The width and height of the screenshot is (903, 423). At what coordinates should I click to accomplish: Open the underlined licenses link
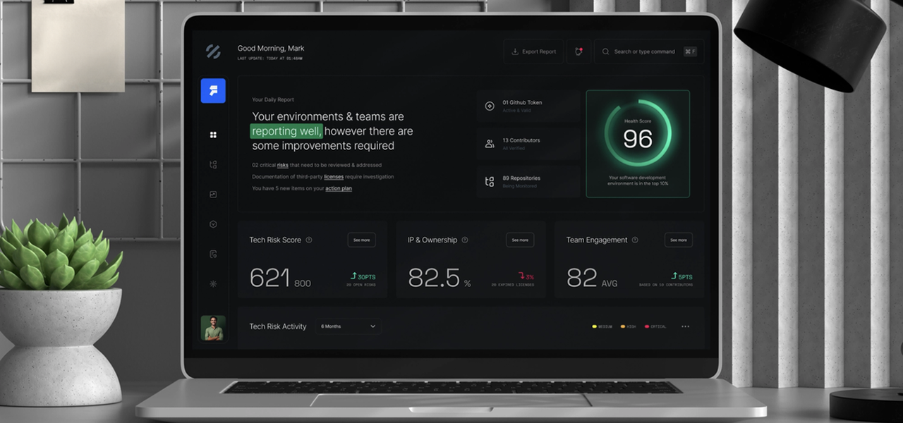(334, 177)
